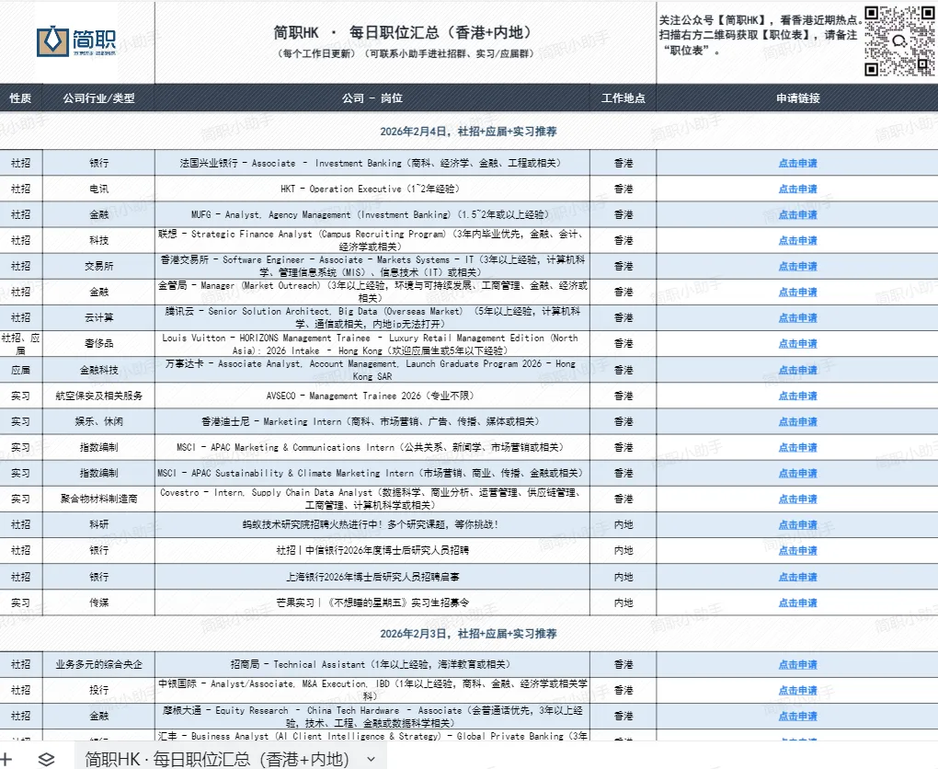Select the 万事达卡 Associate Analyst cell

[x=372, y=370]
